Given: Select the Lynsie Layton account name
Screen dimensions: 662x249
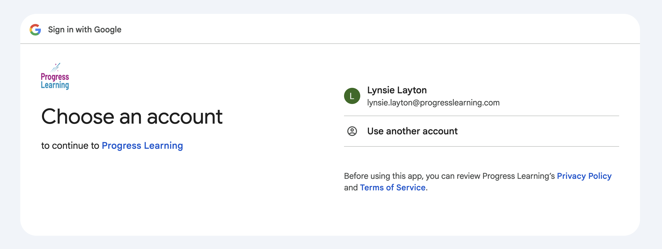Looking at the screenshot, I should (397, 90).
